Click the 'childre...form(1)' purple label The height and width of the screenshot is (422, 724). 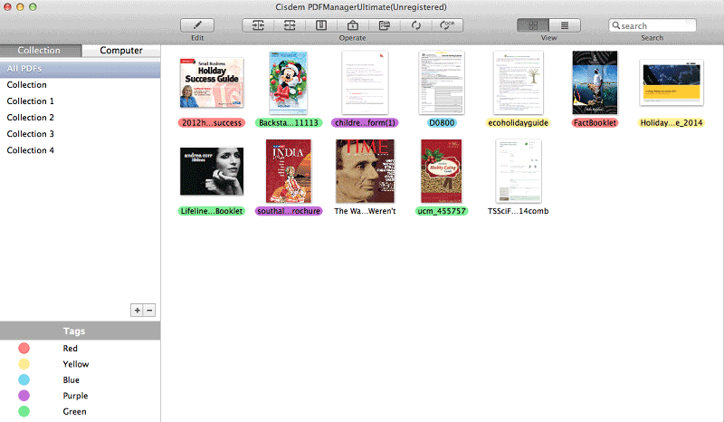point(365,123)
